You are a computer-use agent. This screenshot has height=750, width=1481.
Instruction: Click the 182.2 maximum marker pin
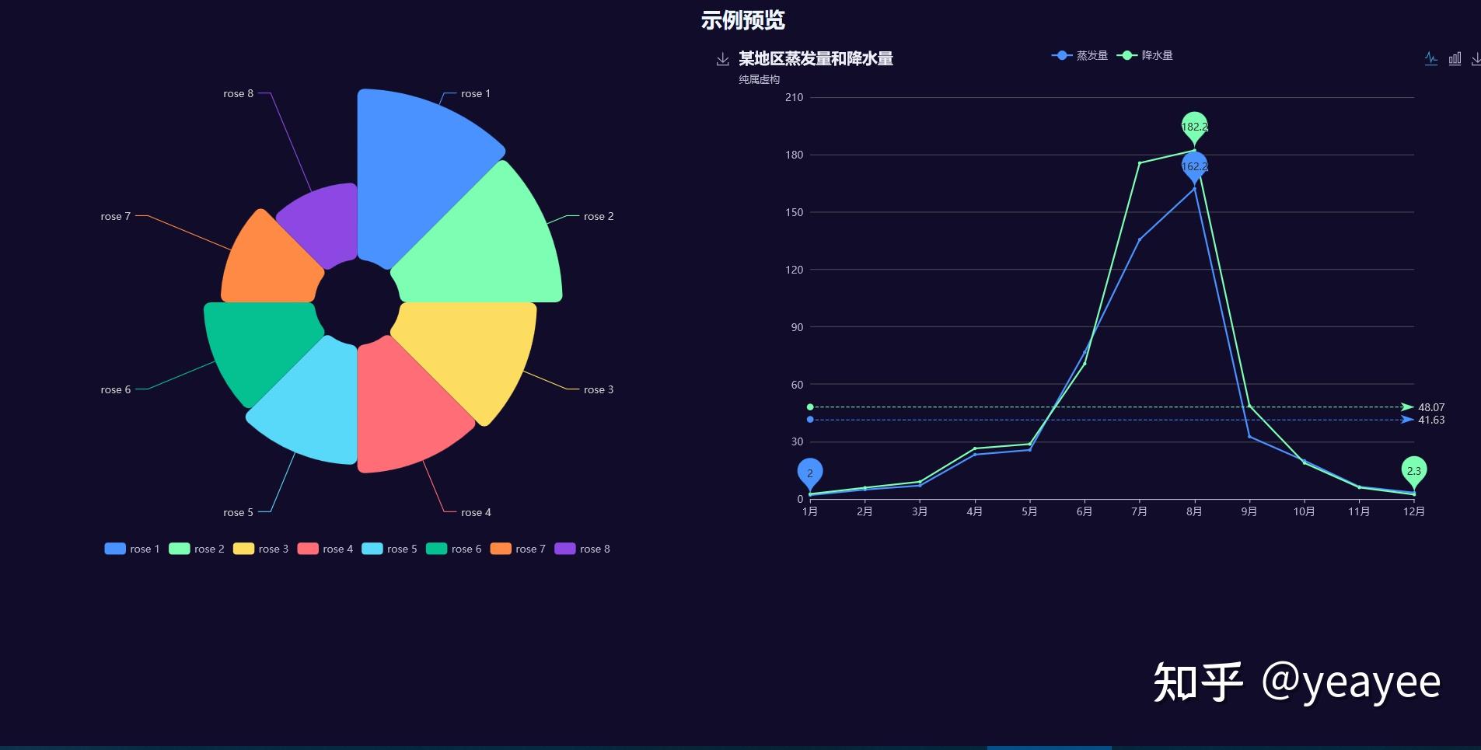[x=1194, y=127]
